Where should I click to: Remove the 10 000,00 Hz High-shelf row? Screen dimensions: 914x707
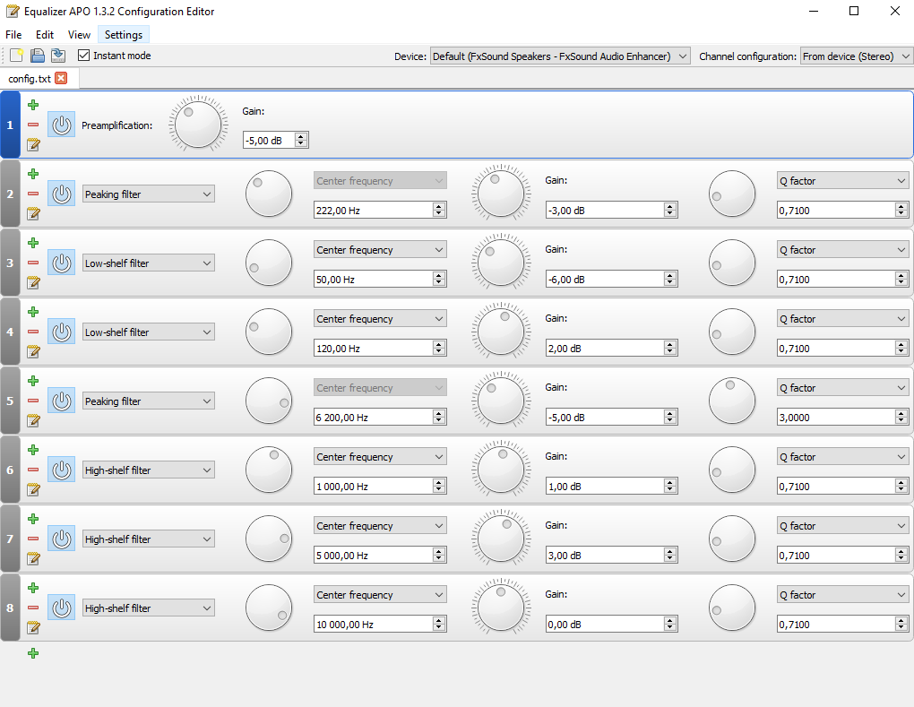pyautogui.click(x=33, y=608)
